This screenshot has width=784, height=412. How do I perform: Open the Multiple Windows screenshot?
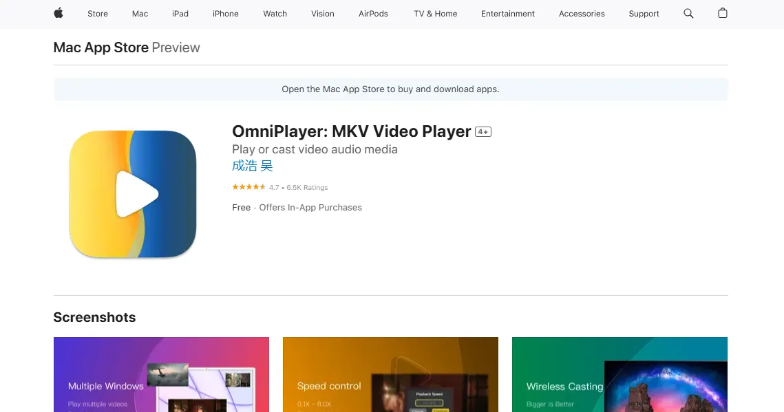tap(162, 375)
